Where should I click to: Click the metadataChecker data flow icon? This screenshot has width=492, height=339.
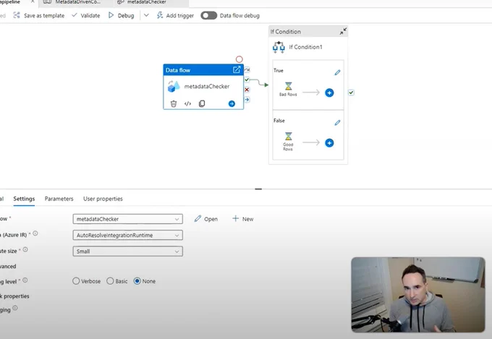tap(174, 86)
